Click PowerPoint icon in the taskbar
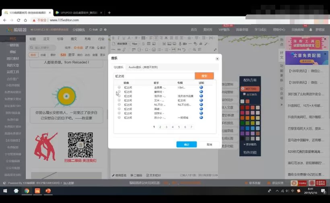This screenshot has width=330, height=203. click(48, 191)
